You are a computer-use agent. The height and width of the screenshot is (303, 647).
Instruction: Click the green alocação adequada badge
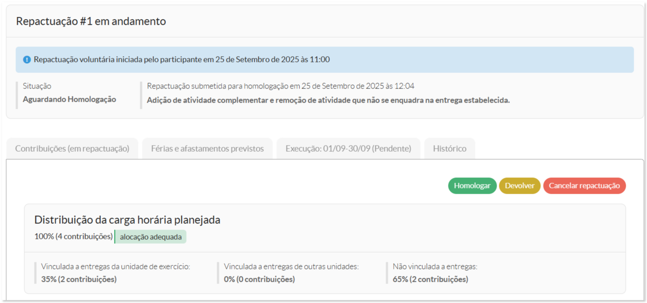[151, 237]
